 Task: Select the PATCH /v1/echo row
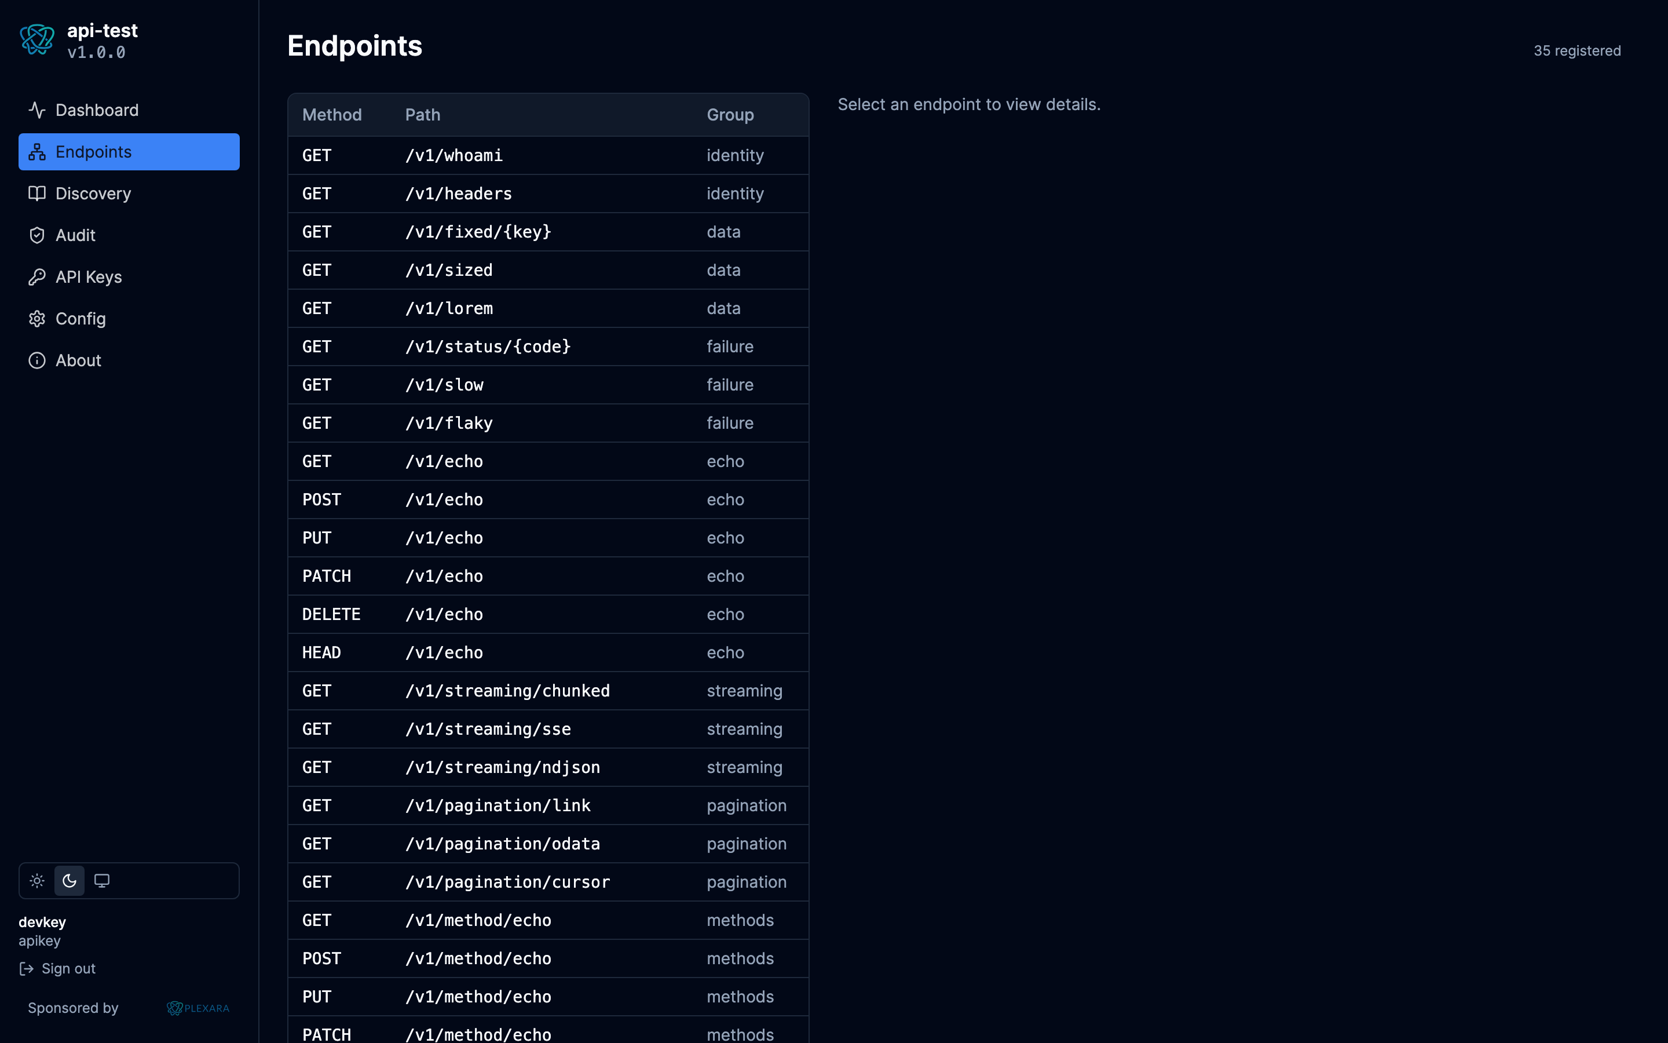coord(548,577)
